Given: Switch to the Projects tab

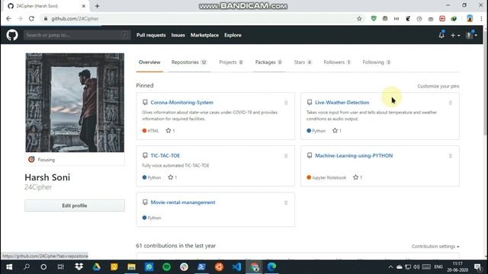Looking at the screenshot, I should (x=231, y=62).
